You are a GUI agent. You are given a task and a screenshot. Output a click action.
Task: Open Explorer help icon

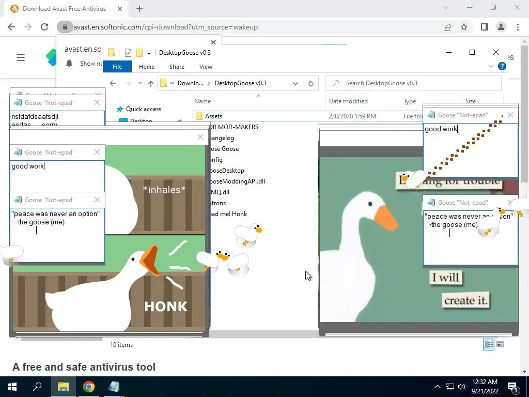click(x=502, y=67)
